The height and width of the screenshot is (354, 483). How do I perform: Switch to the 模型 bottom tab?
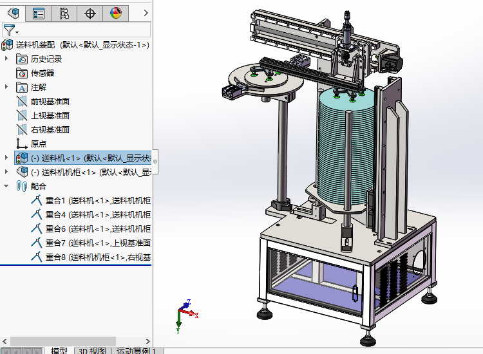click(59, 351)
